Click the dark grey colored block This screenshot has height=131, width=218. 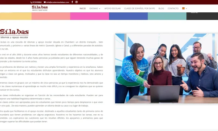202,16
